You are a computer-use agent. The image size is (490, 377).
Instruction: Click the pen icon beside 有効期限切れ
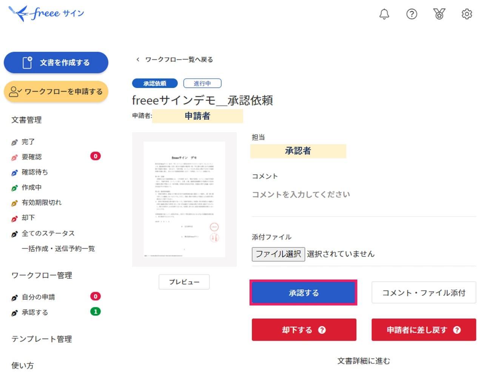14,203
